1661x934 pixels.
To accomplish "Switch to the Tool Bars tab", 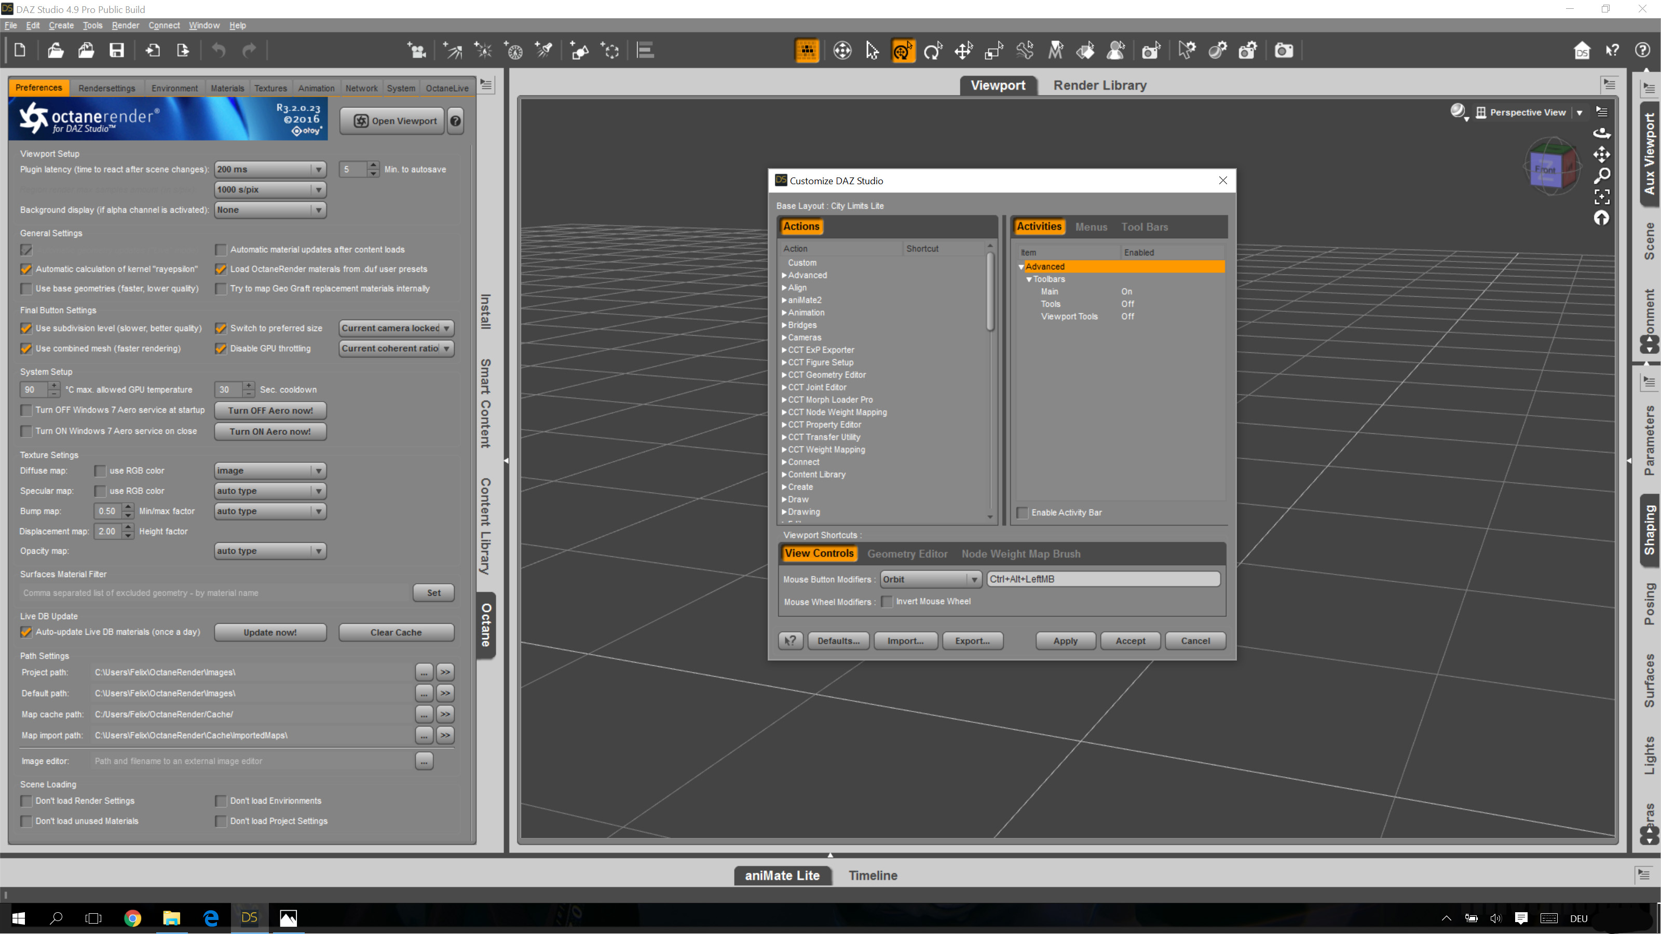I will coord(1144,227).
